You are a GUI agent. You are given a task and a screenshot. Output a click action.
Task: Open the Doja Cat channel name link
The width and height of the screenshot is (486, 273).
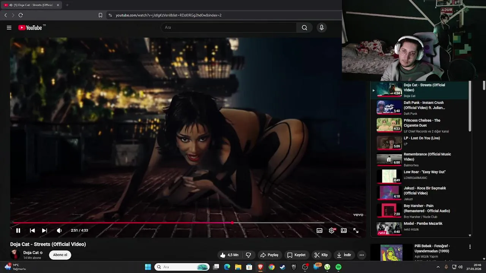(x=31, y=253)
